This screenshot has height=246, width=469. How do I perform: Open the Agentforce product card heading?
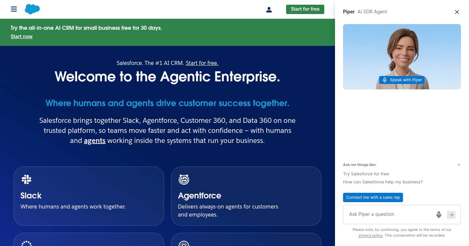coord(199,195)
